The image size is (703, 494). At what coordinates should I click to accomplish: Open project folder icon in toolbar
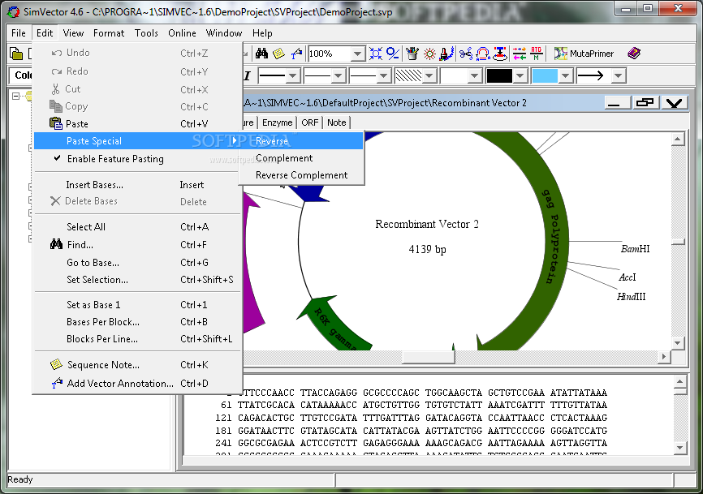(16, 54)
